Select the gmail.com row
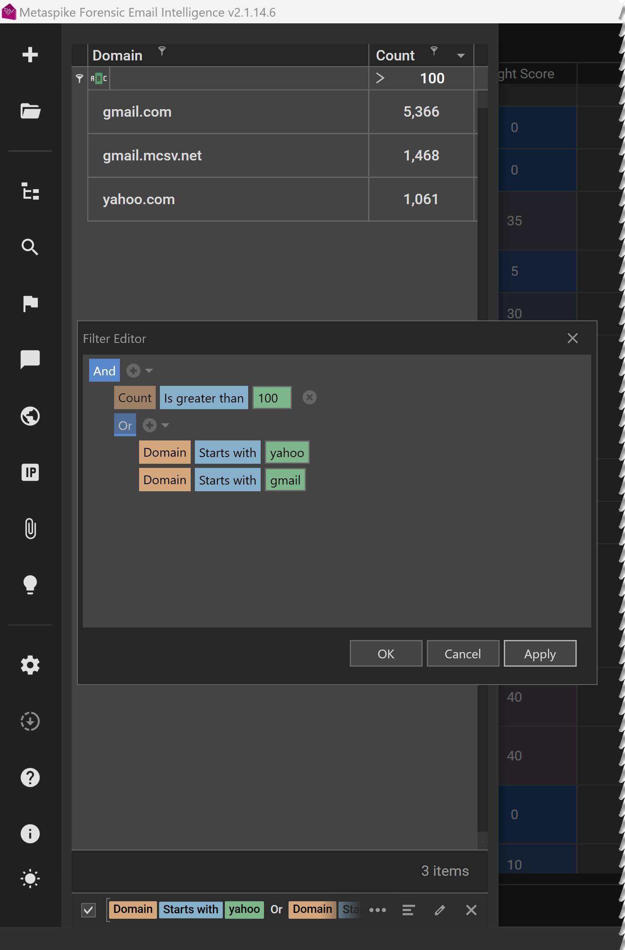Image resolution: width=625 pixels, height=950 pixels. pyautogui.click(x=282, y=112)
